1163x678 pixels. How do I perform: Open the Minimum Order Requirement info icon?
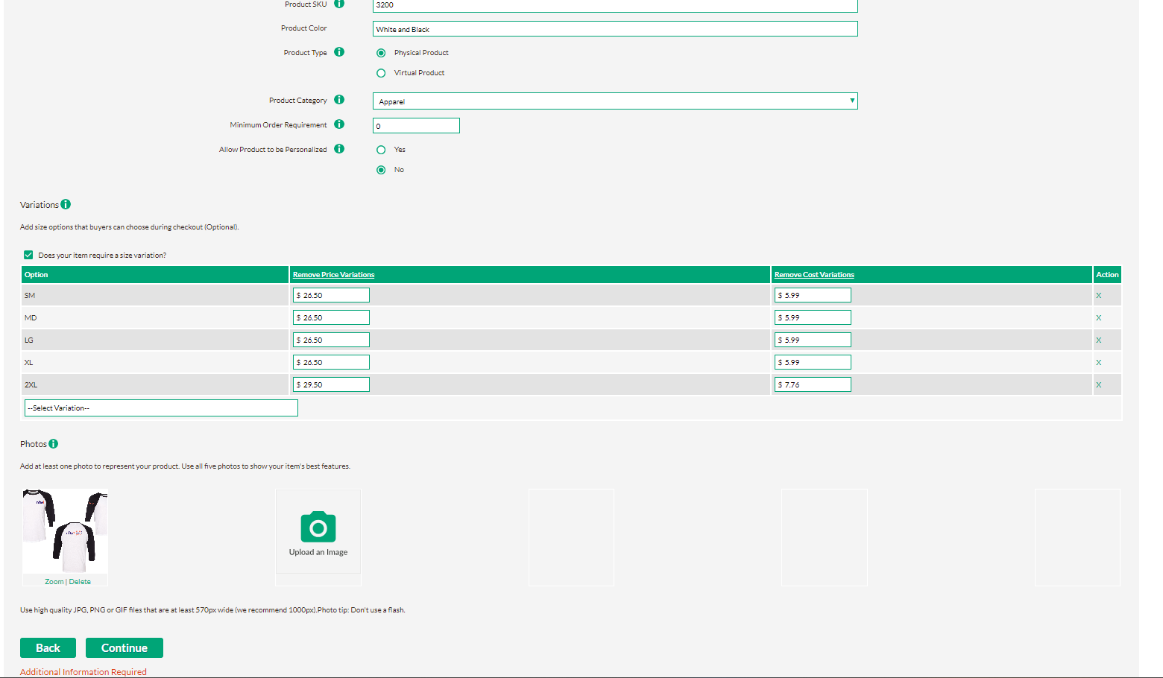point(339,124)
